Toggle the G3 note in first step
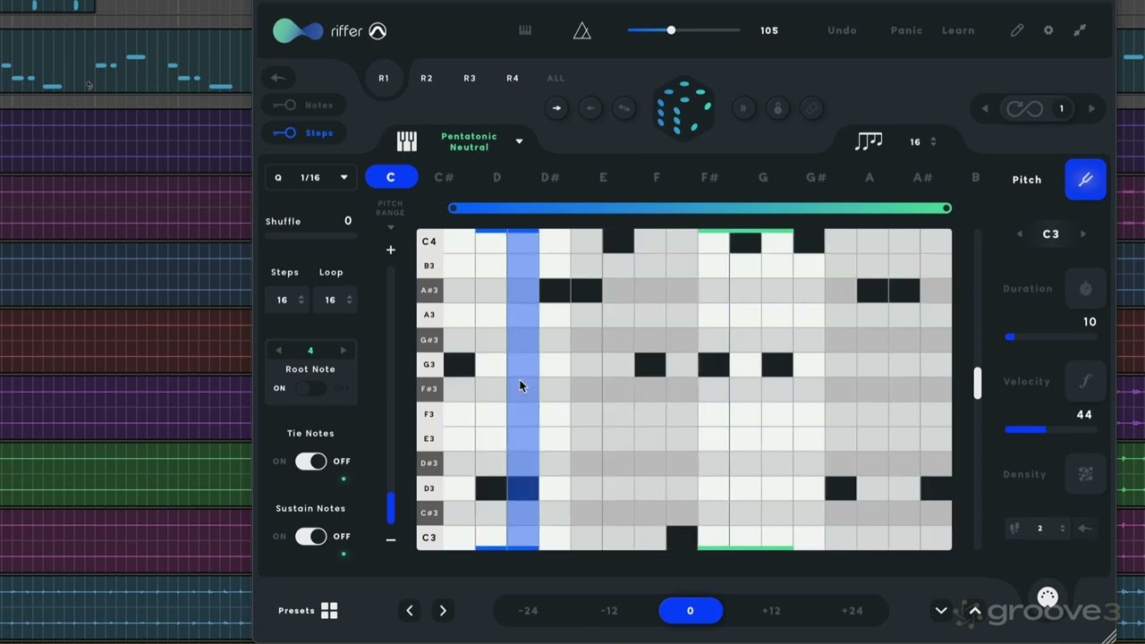 click(459, 364)
